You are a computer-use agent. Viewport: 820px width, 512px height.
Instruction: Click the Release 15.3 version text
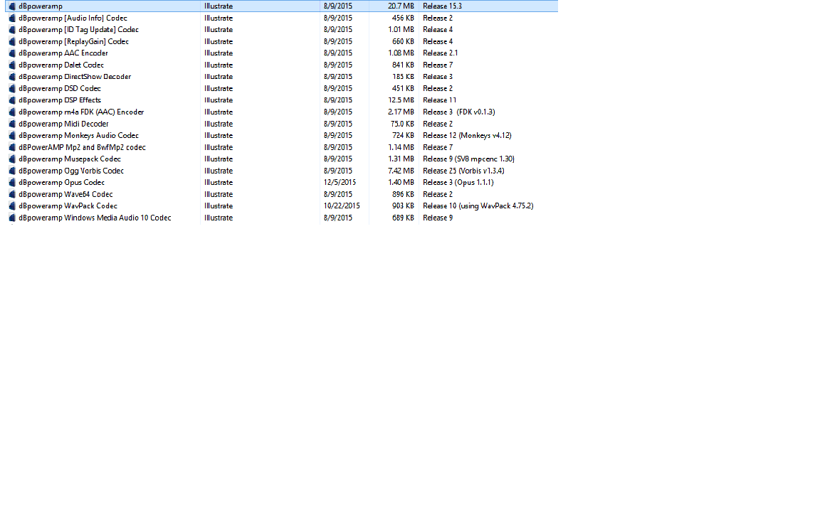[442, 6]
